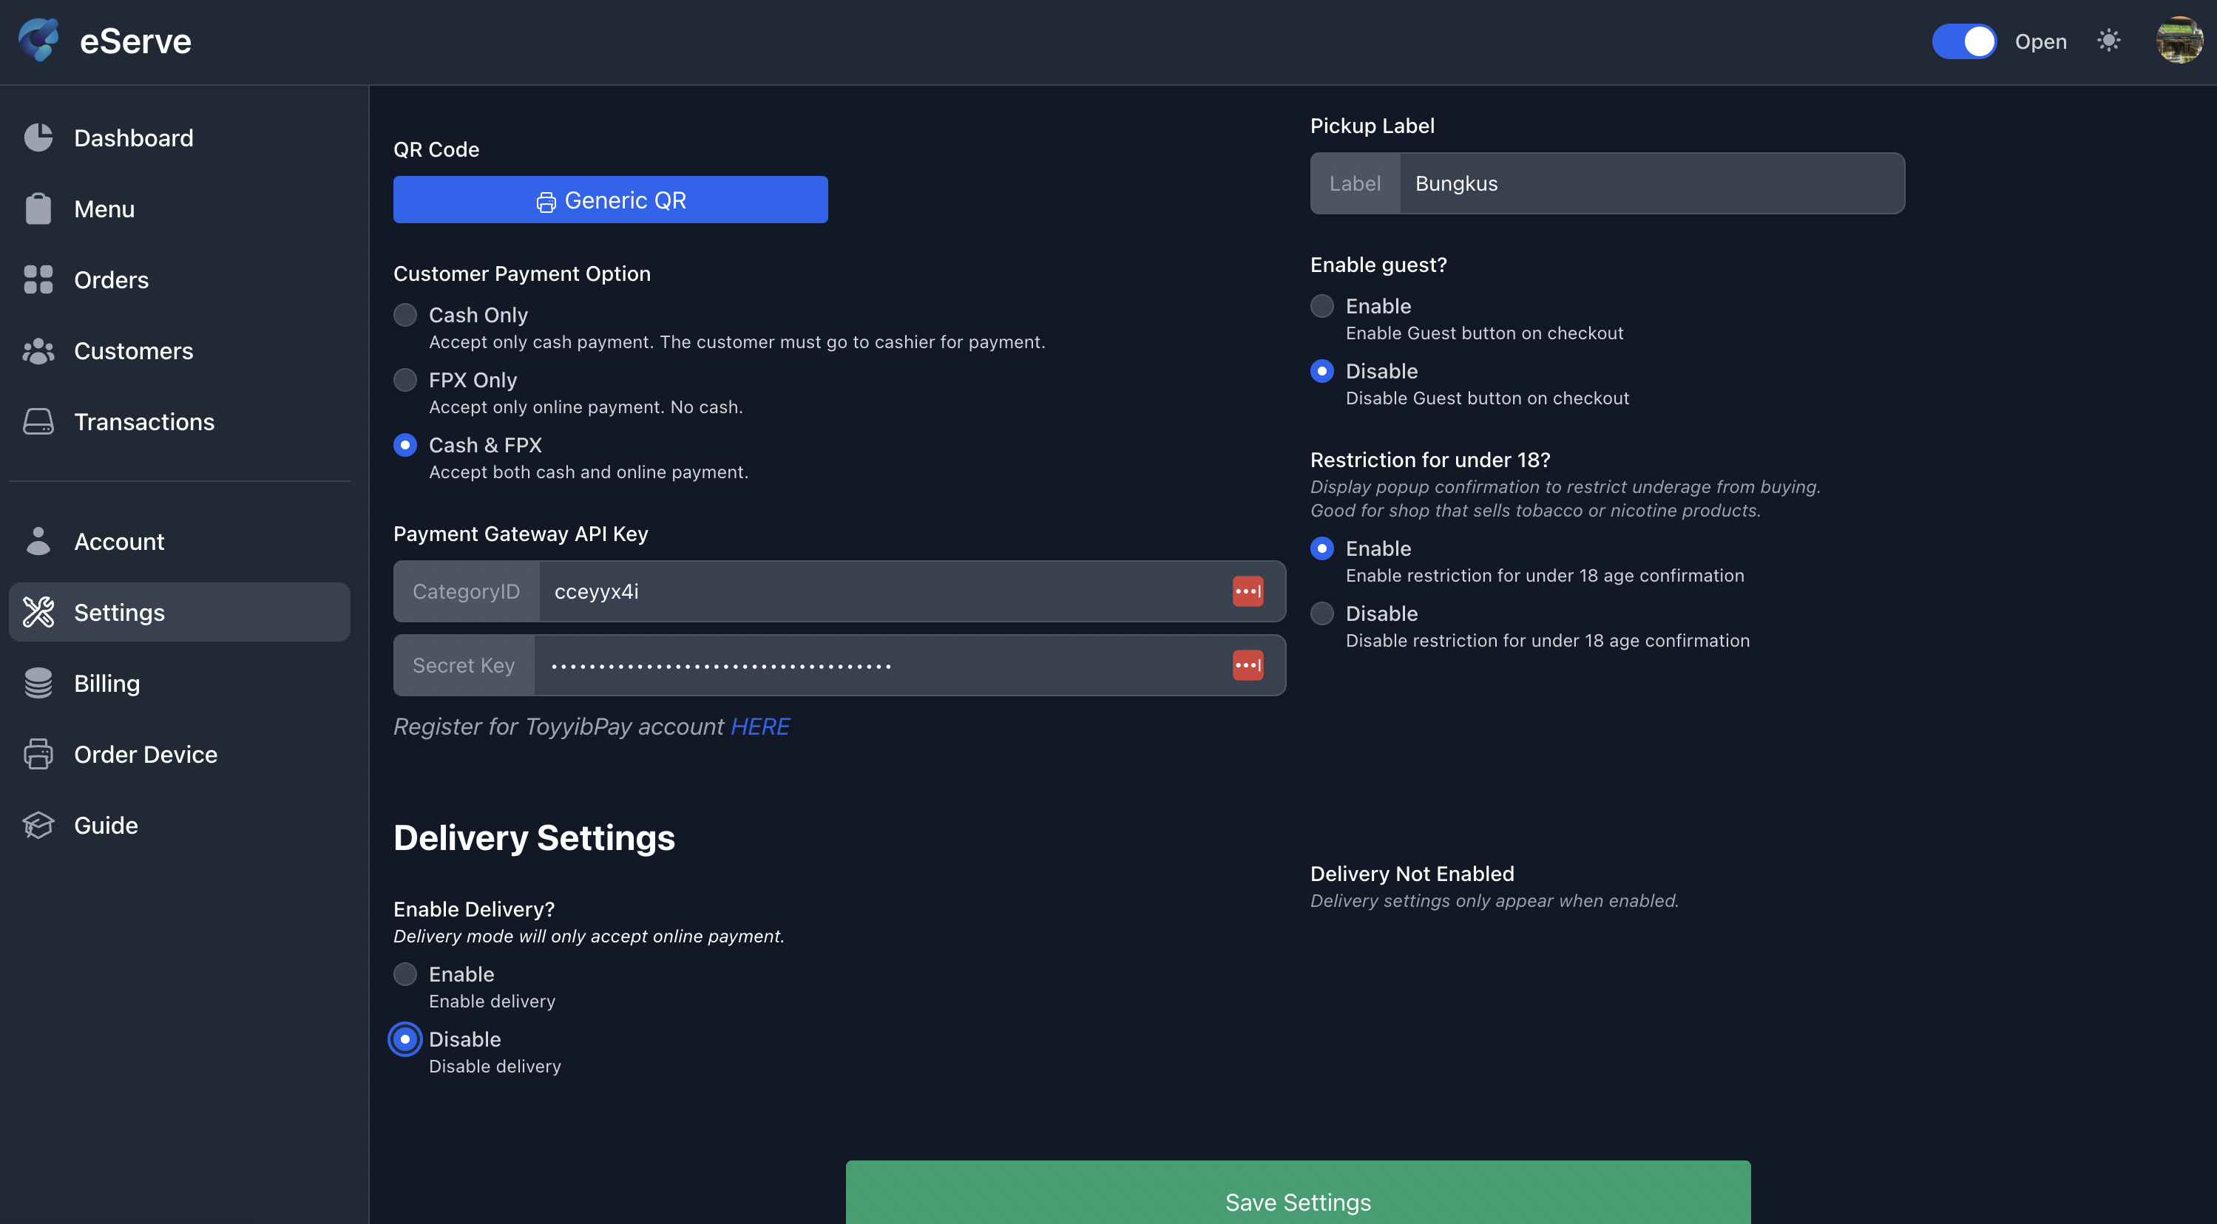Click the Order Device printer icon

click(x=38, y=753)
